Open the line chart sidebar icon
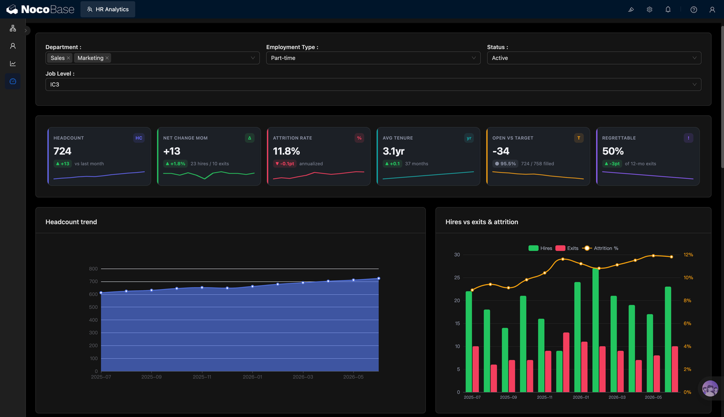Viewport: 724px width, 417px height. [x=12, y=63]
